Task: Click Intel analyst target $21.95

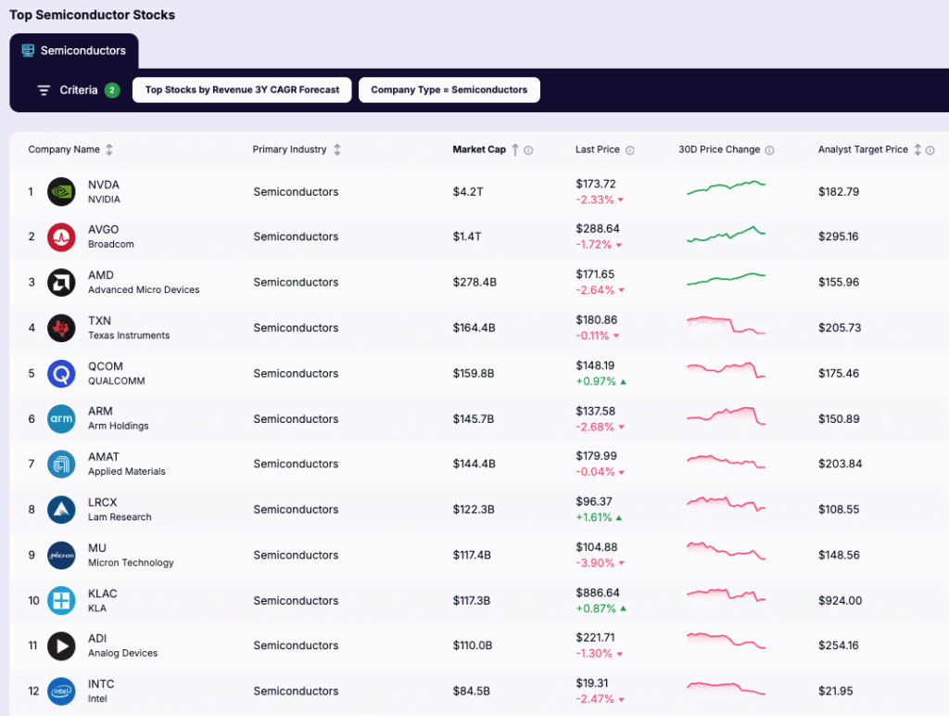Action: point(836,691)
